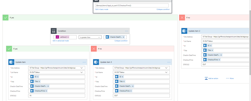This screenshot has width=251, height=101.
Task: Click the Update item 3 card title
Action: pyautogui.click(x=106, y=62)
